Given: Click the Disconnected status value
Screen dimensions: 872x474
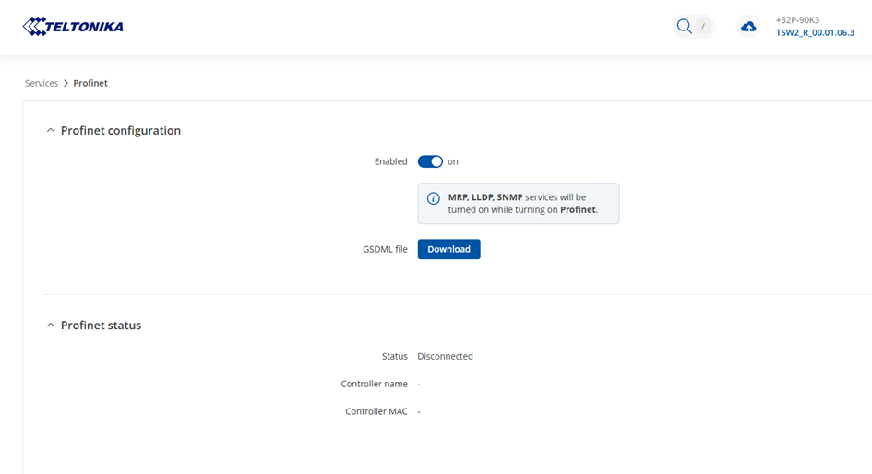Looking at the screenshot, I should click(x=445, y=356).
